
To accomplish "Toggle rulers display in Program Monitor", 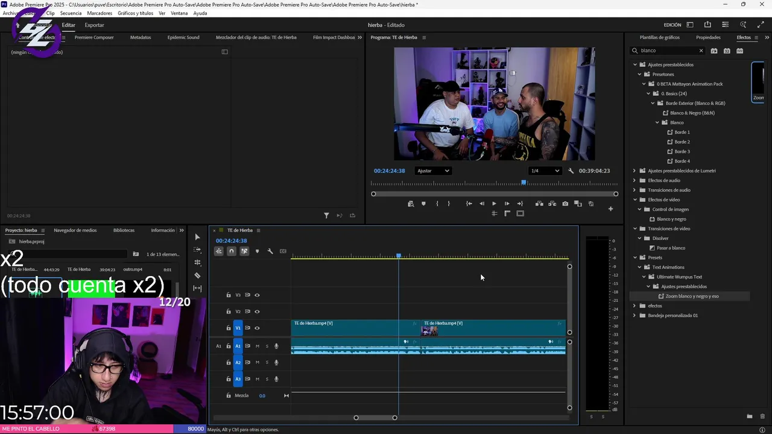I will 507,213.
